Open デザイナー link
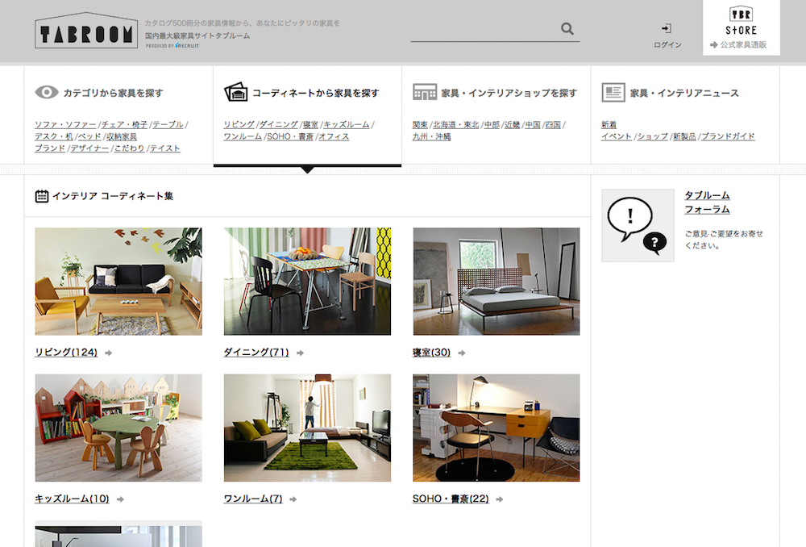The height and width of the screenshot is (547, 806). (89, 148)
